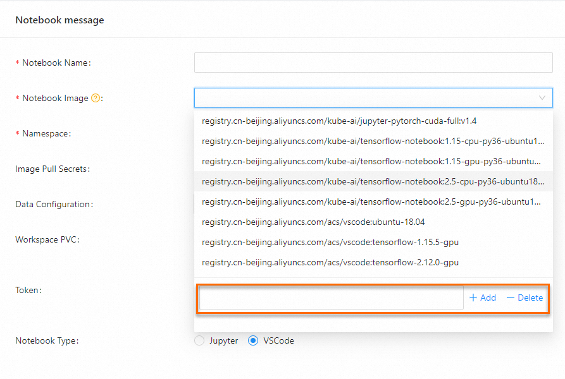Pick tensorflow-notebook:2.5-gpu-py36 image option
Screen dimensions: 565x379
(x=373, y=202)
